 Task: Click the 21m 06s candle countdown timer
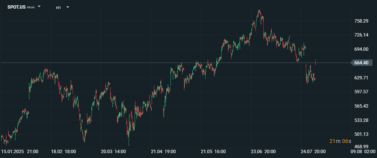[x=340, y=141]
